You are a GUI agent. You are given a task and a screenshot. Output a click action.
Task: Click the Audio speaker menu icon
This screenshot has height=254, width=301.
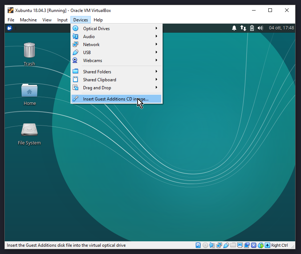pyautogui.click(x=76, y=36)
